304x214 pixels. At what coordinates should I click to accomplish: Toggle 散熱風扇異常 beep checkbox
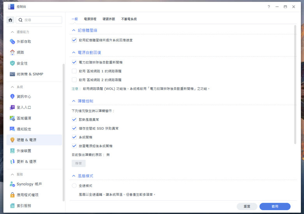point(74,119)
